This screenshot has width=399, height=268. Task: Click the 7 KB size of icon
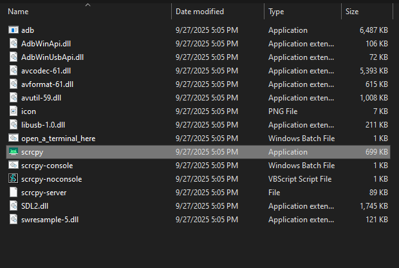tap(380, 111)
